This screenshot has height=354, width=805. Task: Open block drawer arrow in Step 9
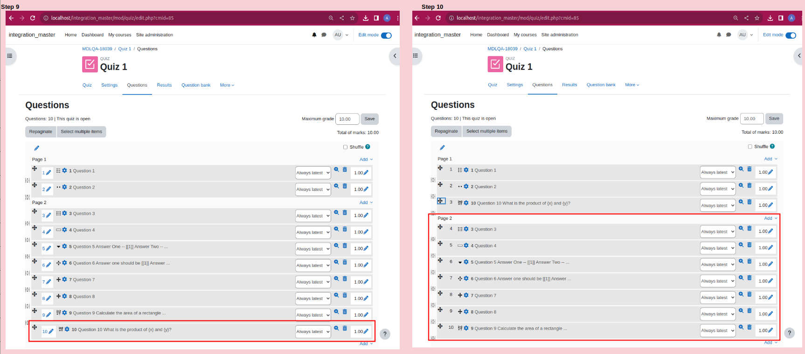(395, 56)
